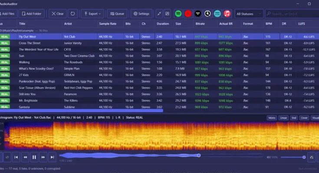Sort by the Size column header
319x173 pixels.
click(178, 24)
